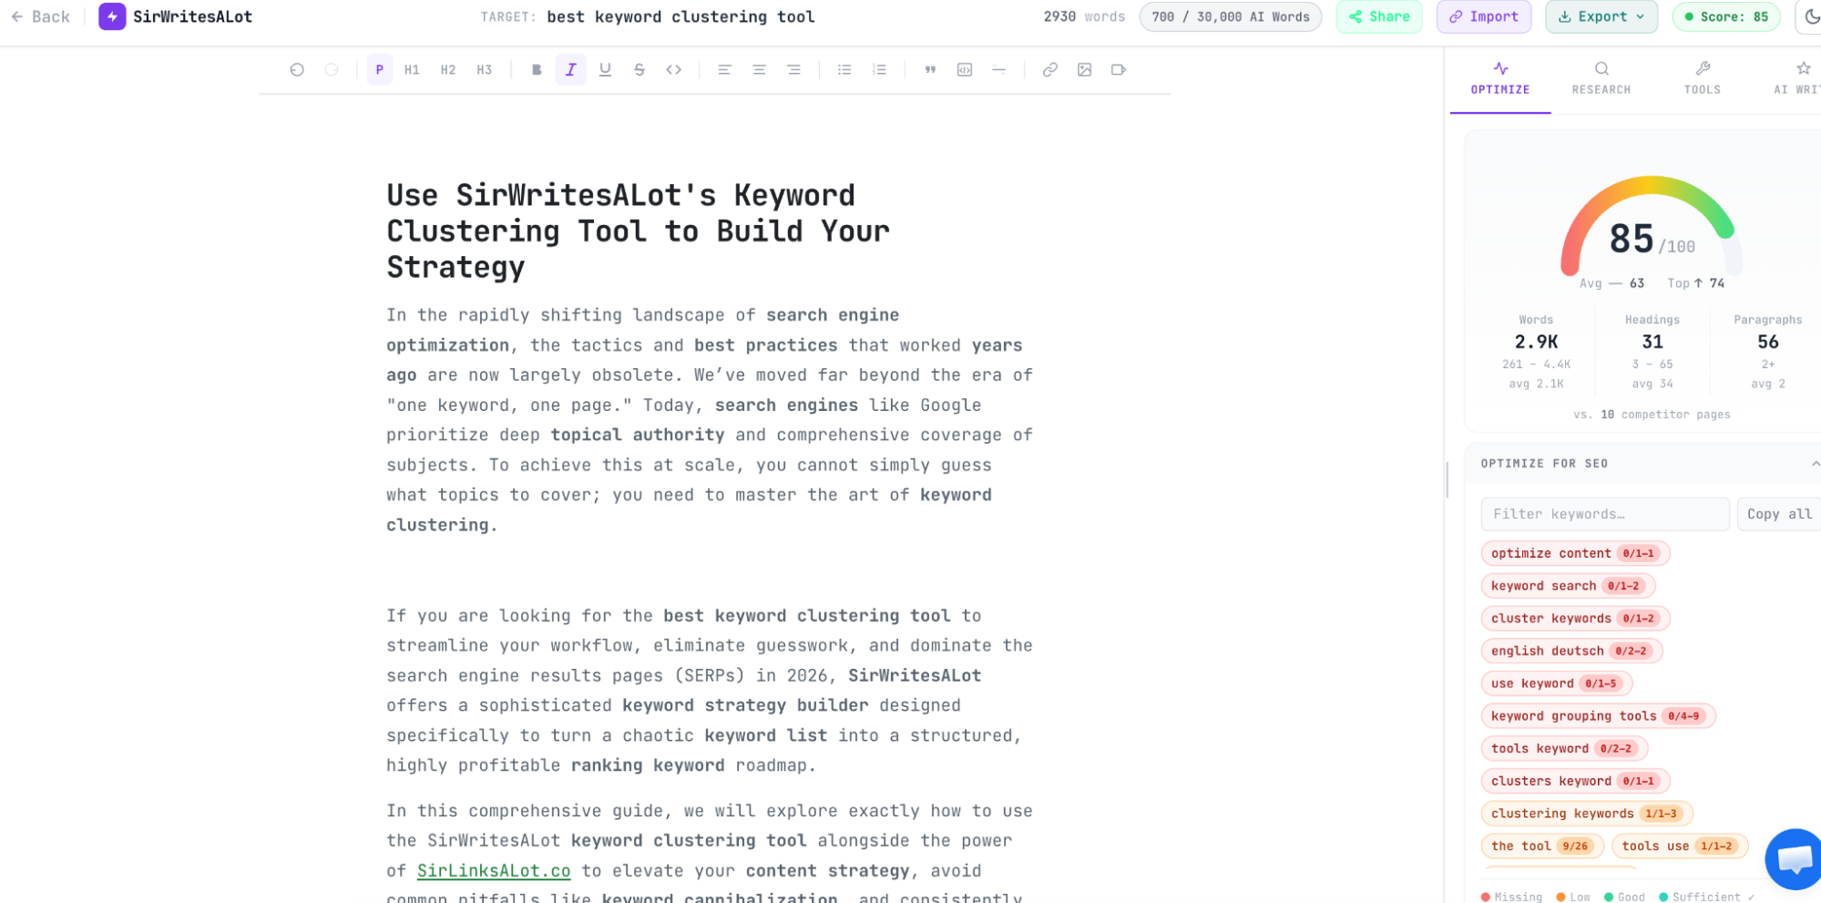This screenshot has width=1821, height=903.
Task: Switch to the Tools tab
Action: [1703, 79]
